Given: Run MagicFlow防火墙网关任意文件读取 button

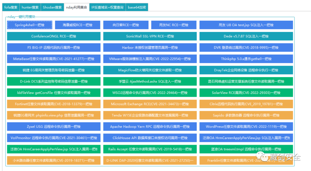Looking at the screenshot, I should click(x=150, y=70).
